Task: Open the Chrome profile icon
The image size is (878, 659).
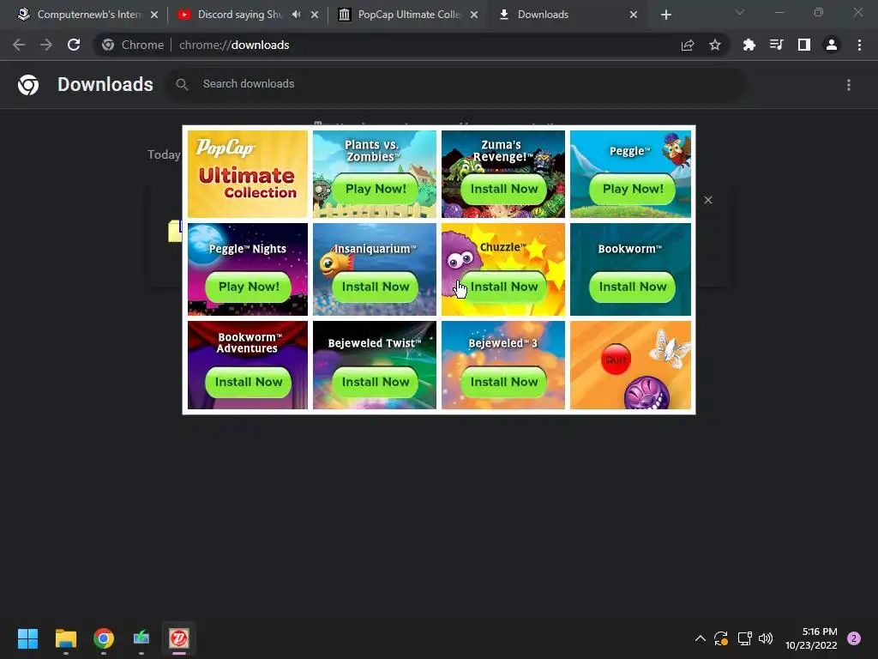Action: click(x=832, y=45)
